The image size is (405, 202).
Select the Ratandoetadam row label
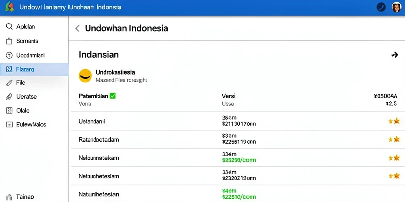(98, 140)
